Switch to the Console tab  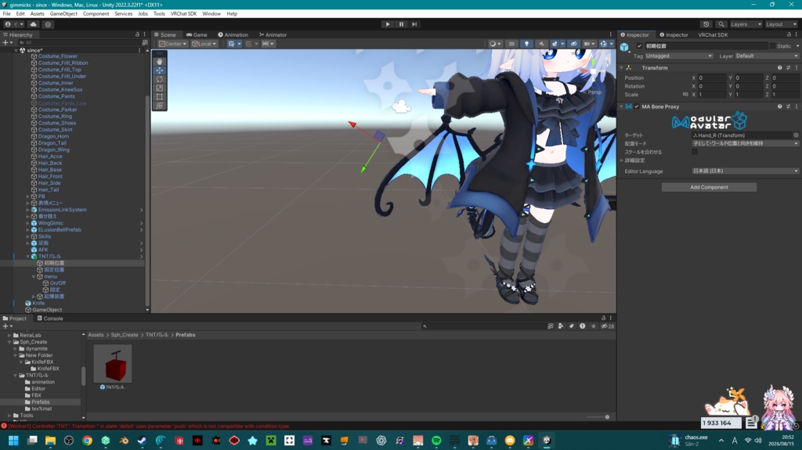pyautogui.click(x=50, y=318)
